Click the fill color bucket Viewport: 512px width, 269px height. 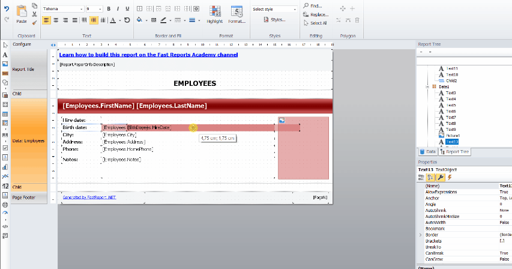(139, 20)
